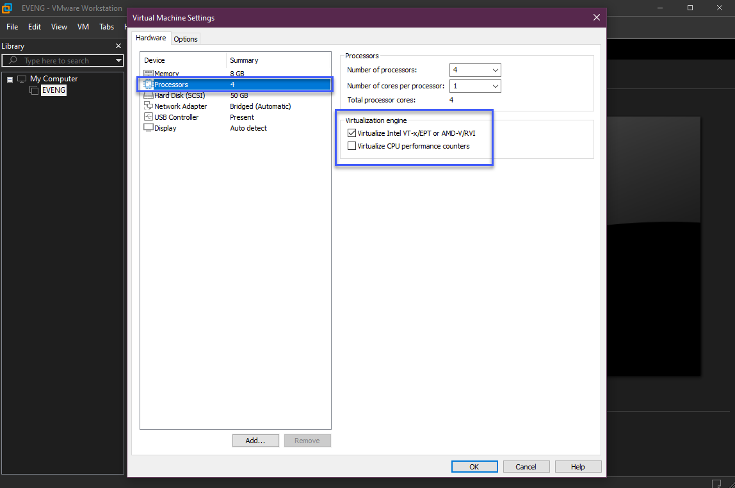Image resolution: width=735 pixels, height=488 pixels.
Task: Click the Hard Disk (SCSI) icon
Action: tap(149, 95)
